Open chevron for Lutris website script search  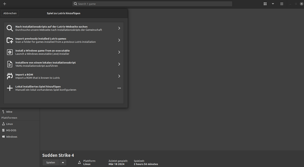click(x=119, y=28)
